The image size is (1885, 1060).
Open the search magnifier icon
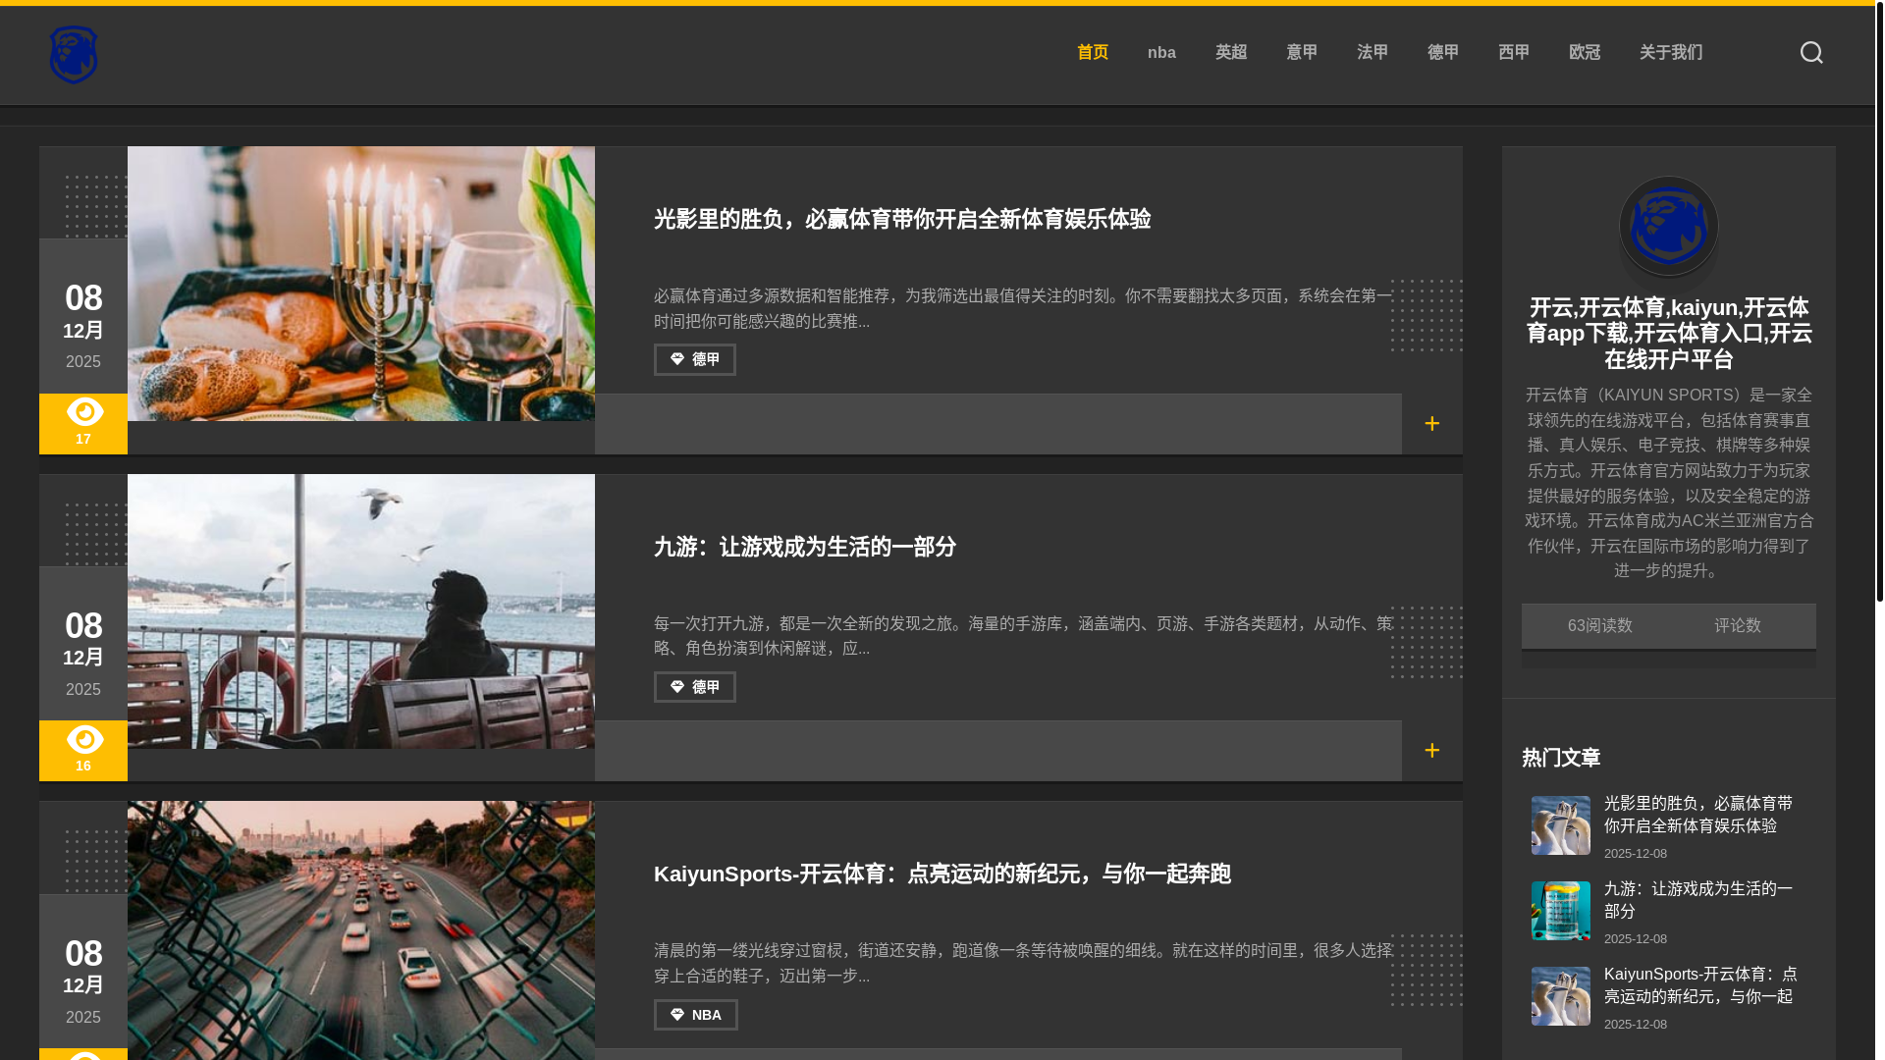[x=1811, y=53]
